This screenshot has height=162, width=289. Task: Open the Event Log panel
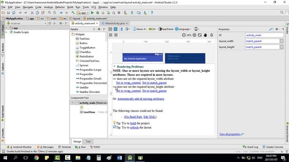[x=251, y=147]
